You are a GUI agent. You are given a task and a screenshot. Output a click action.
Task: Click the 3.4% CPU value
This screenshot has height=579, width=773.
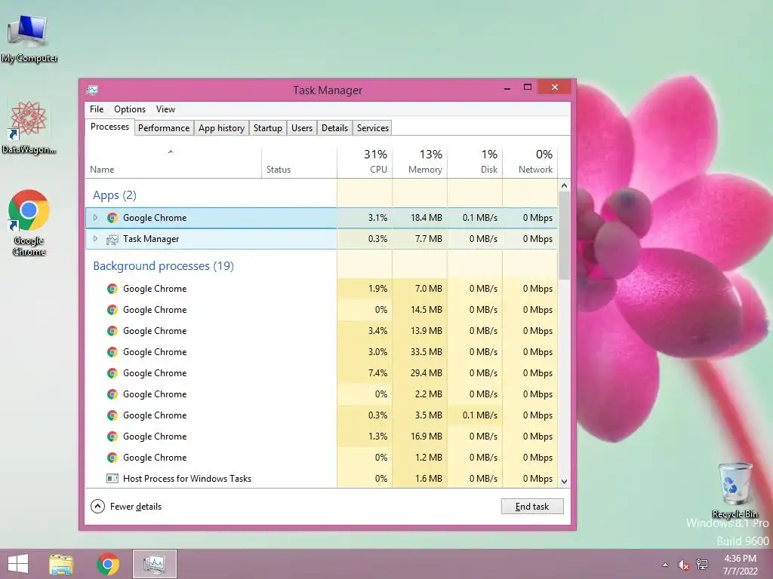377,331
